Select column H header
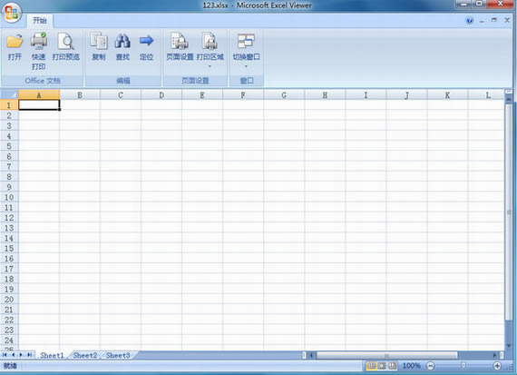The image size is (517, 375). click(325, 95)
